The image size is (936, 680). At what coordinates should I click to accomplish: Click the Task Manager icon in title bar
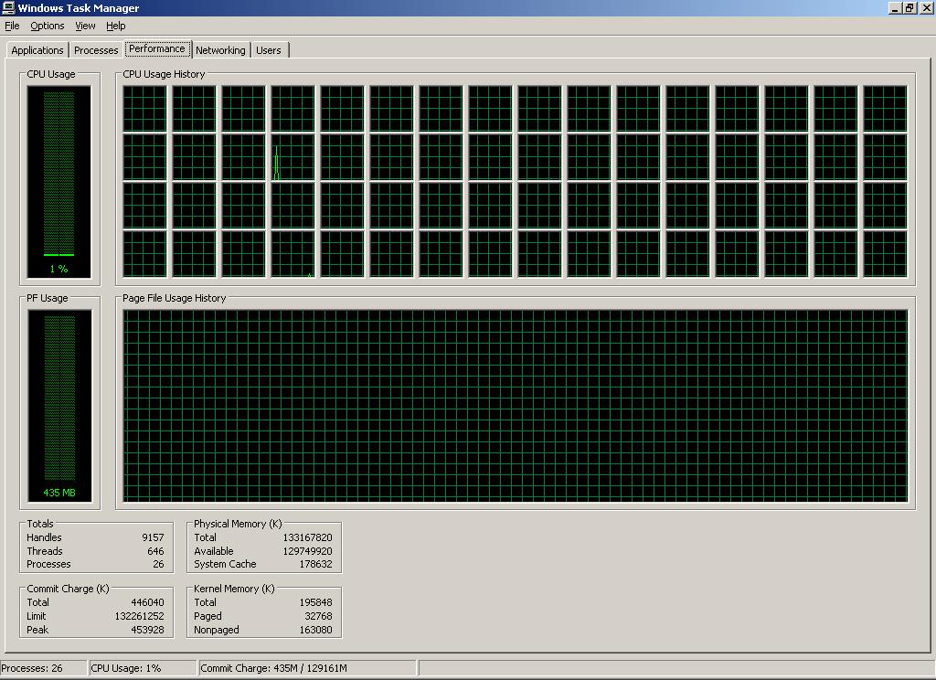coord(8,7)
